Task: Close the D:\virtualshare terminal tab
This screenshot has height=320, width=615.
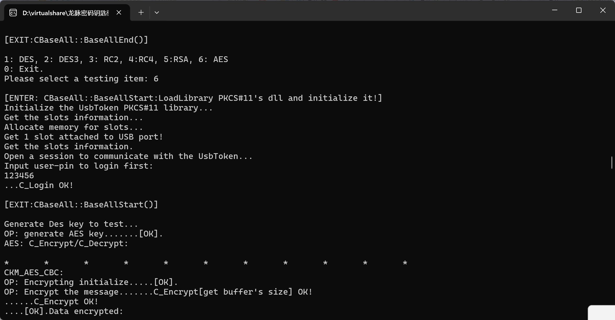Action: [119, 12]
